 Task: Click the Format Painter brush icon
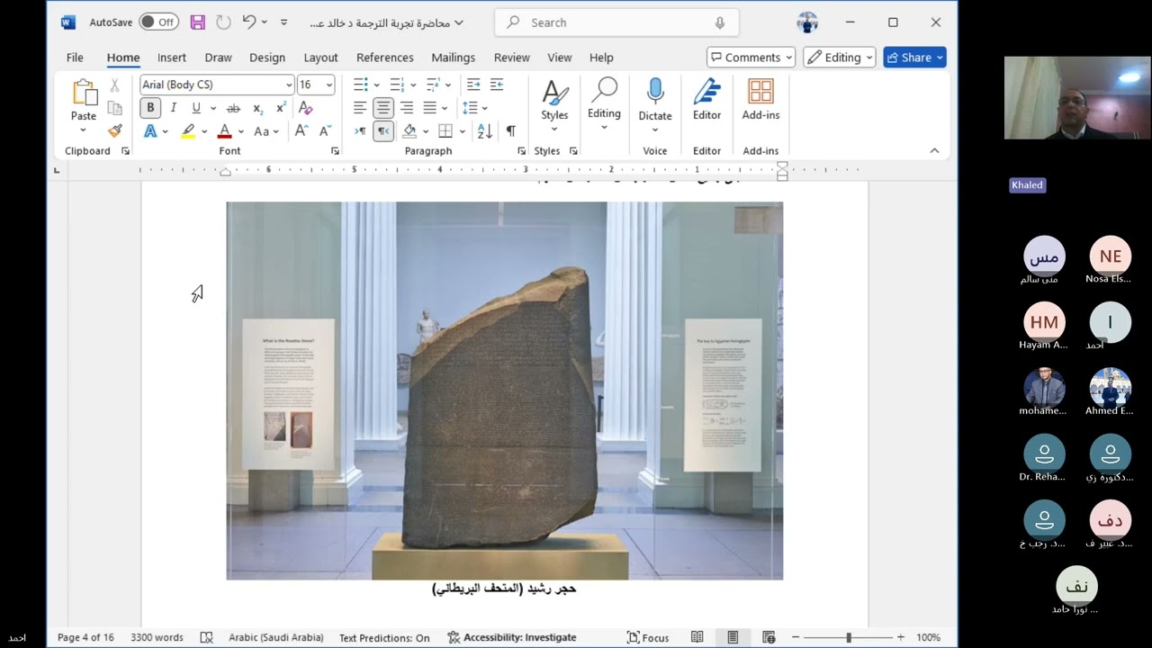point(115,131)
